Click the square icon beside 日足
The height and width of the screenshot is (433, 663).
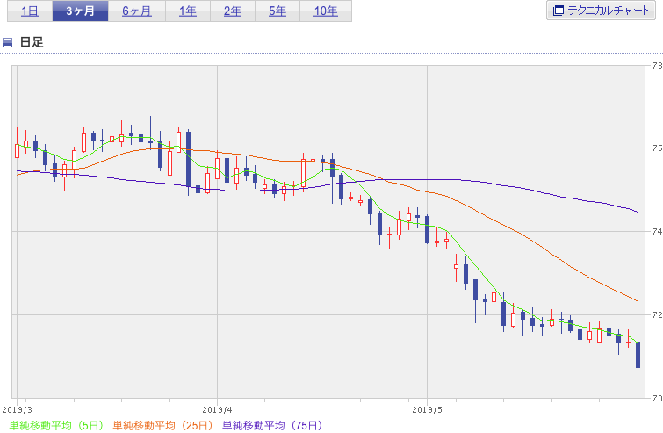click(7, 42)
